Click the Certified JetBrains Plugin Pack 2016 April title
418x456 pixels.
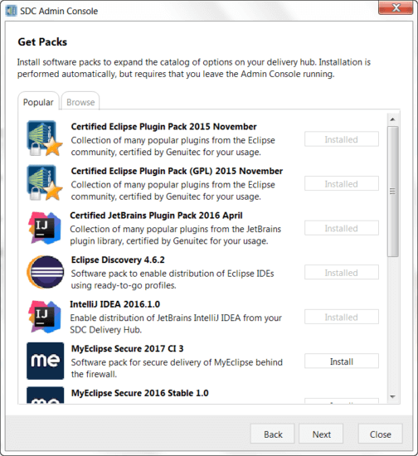(x=156, y=216)
